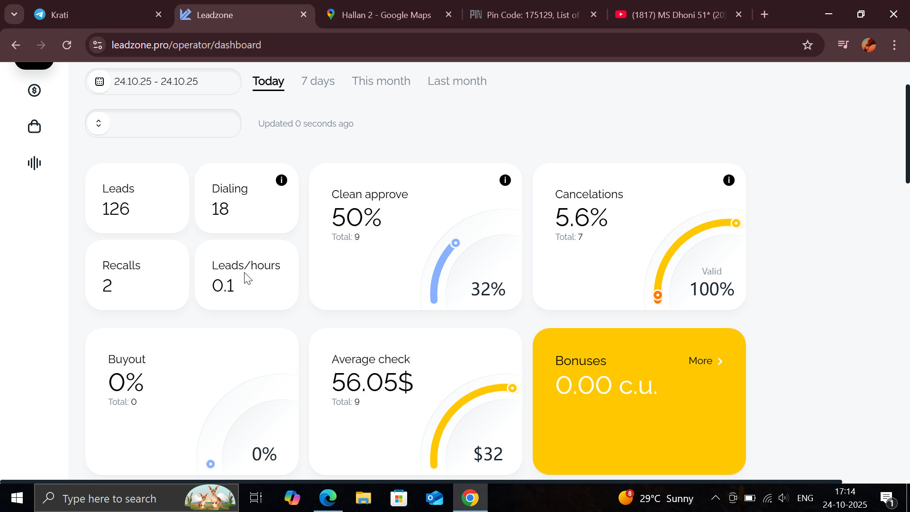Viewport: 910px width, 512px height.
Task: Bookmark this page with star icon
Action: tap(808, 45)
